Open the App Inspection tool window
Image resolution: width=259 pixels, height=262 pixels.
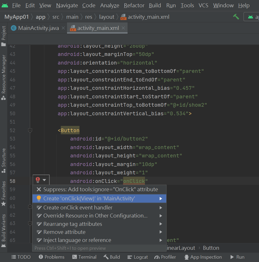[203, 257]
